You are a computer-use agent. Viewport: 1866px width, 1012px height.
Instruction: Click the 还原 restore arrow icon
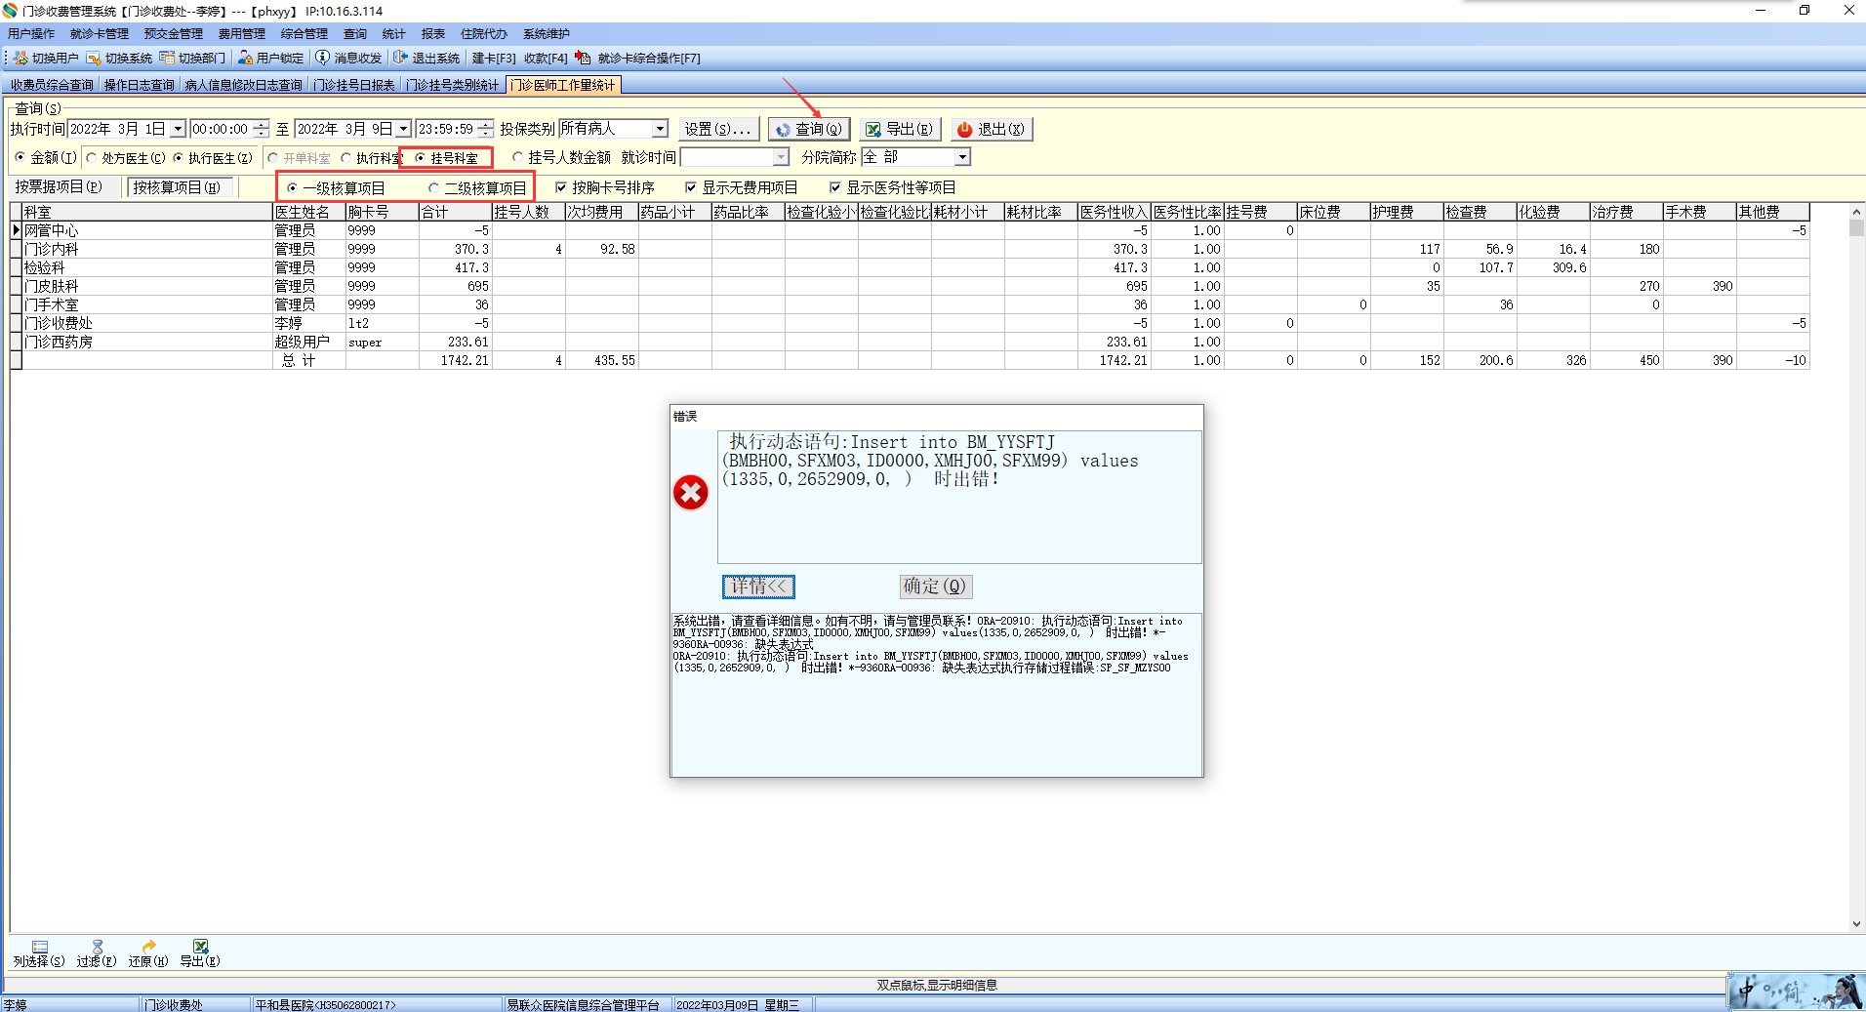click(x=148, y=947)
